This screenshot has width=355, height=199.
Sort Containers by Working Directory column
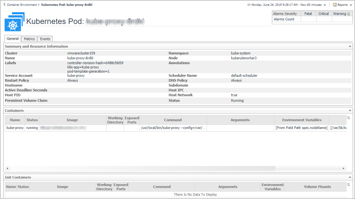click(x=115, y=120)
